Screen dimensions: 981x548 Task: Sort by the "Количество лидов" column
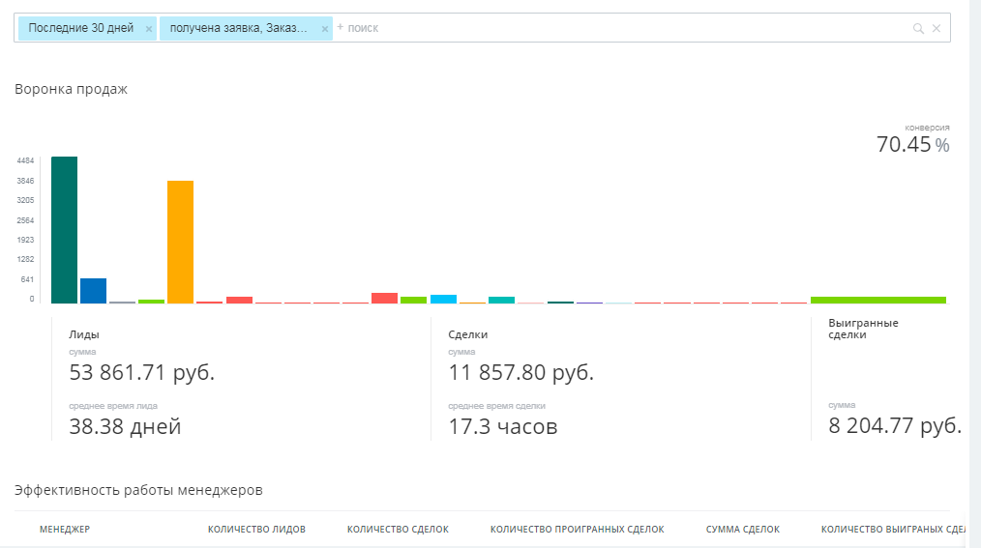[256, 530]
